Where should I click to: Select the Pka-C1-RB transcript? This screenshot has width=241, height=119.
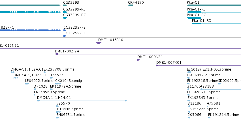pos(214,12)
